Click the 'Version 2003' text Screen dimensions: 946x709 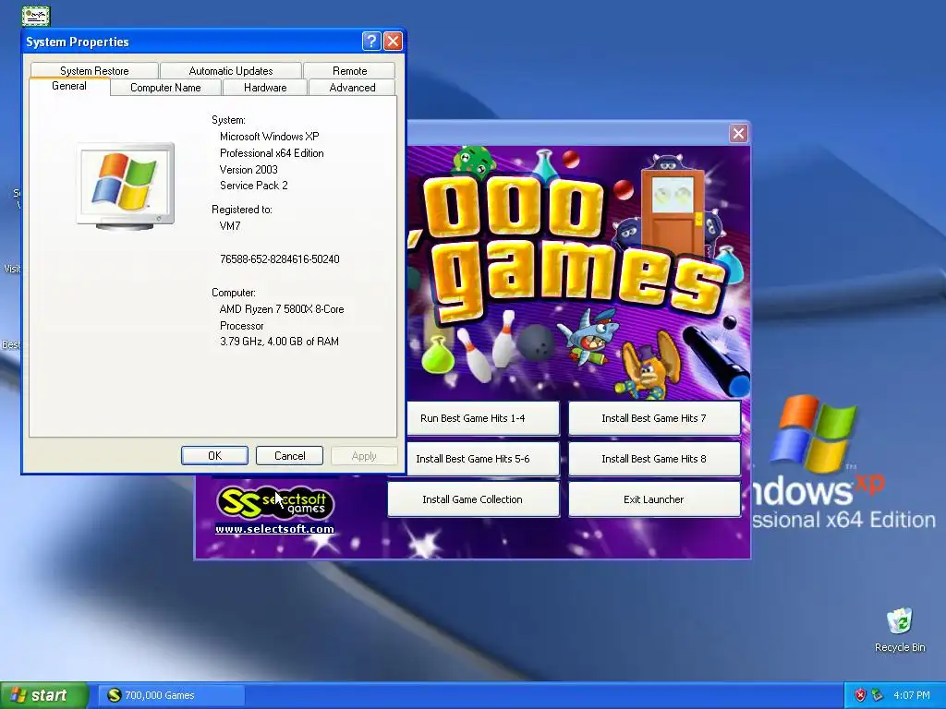[249, 170]
